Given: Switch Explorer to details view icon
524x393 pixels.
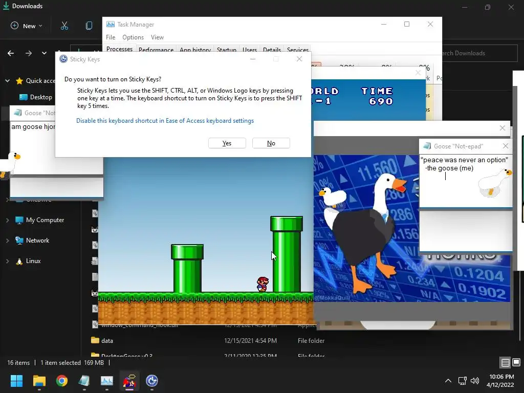Looking at the screenshot, I should click(x=505, y=362).
